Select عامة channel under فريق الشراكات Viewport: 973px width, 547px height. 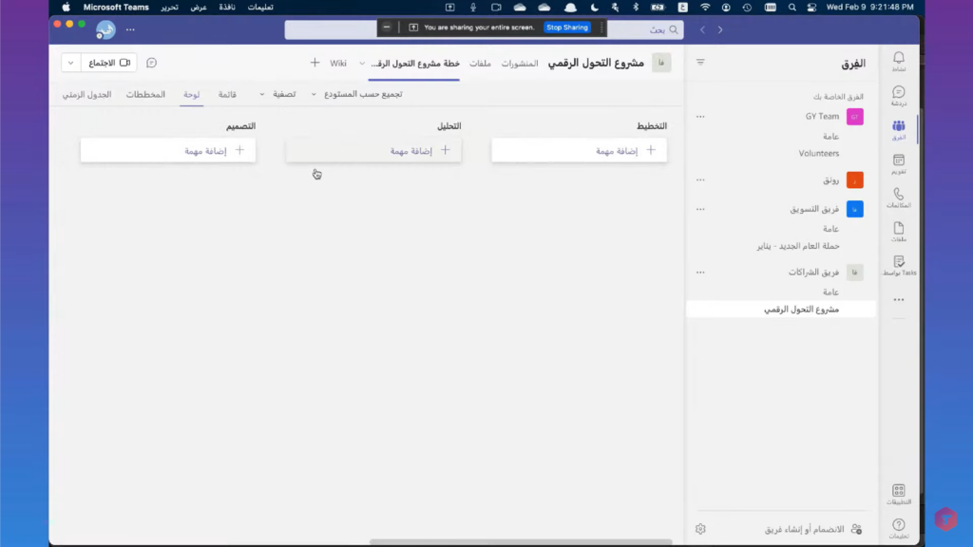(x=830, y=292)
